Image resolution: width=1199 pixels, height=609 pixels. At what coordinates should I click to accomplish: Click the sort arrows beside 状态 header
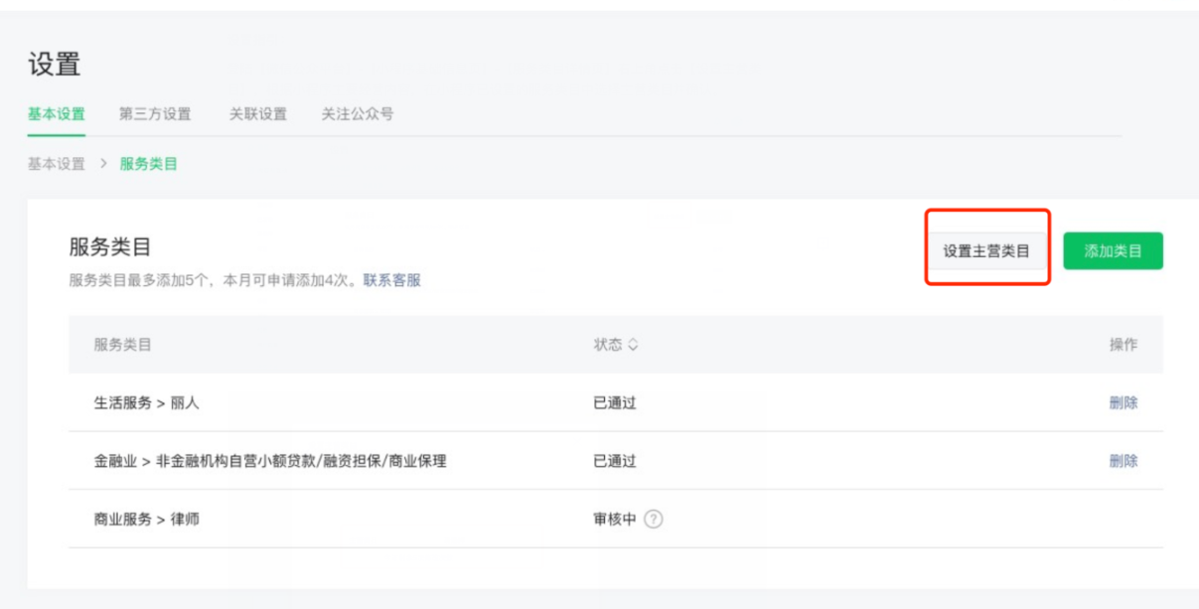[x=633, y=345]
